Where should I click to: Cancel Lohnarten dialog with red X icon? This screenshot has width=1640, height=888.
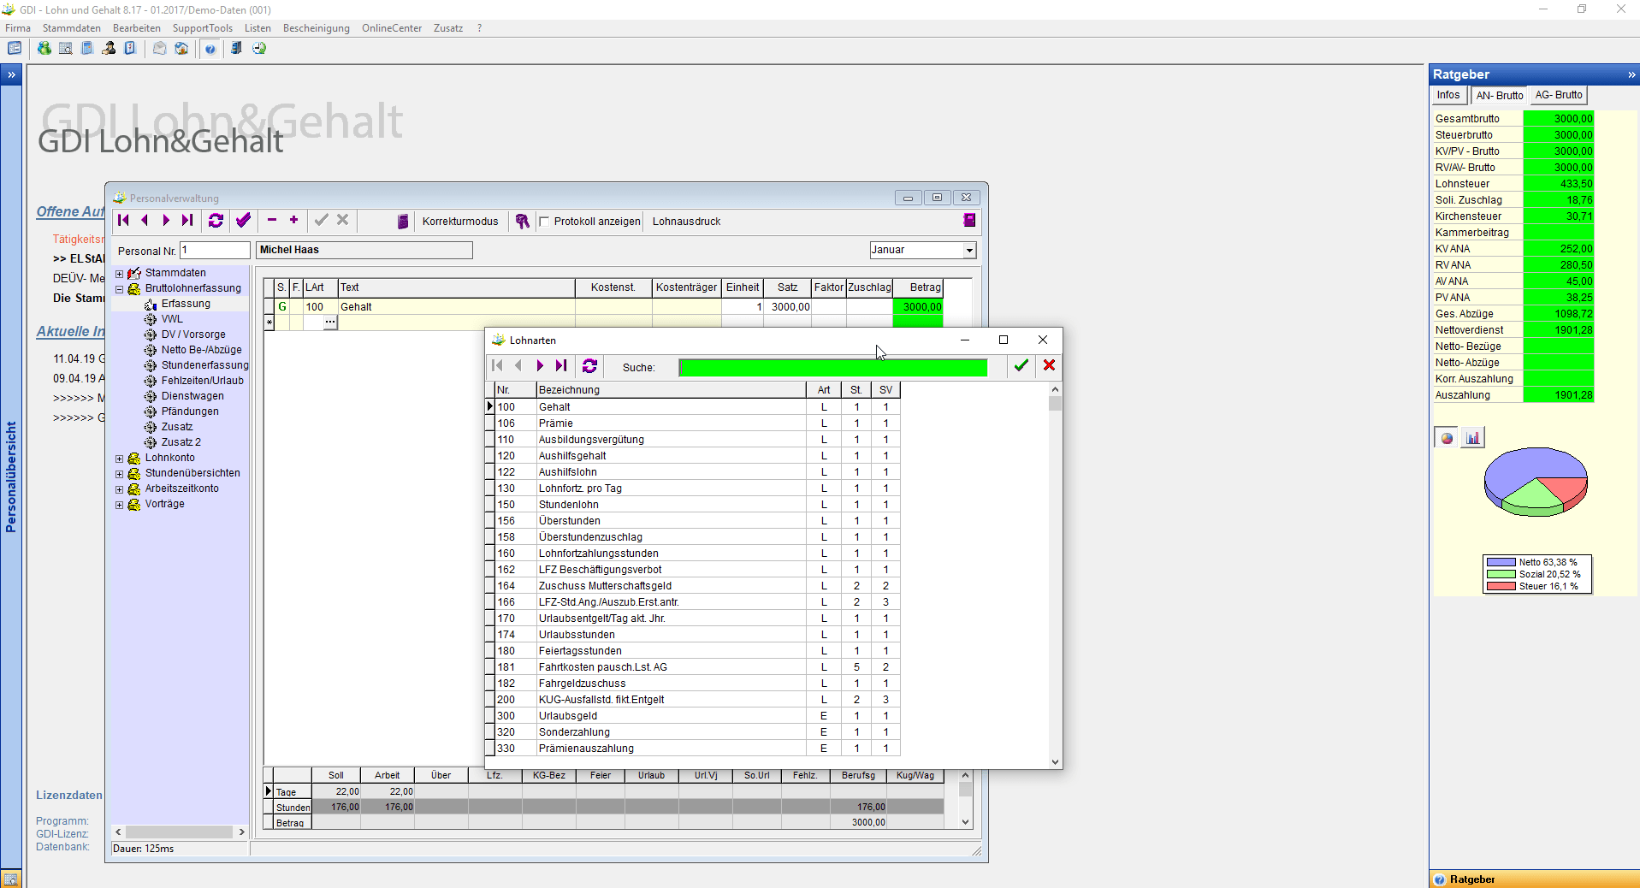point(1049,366)
